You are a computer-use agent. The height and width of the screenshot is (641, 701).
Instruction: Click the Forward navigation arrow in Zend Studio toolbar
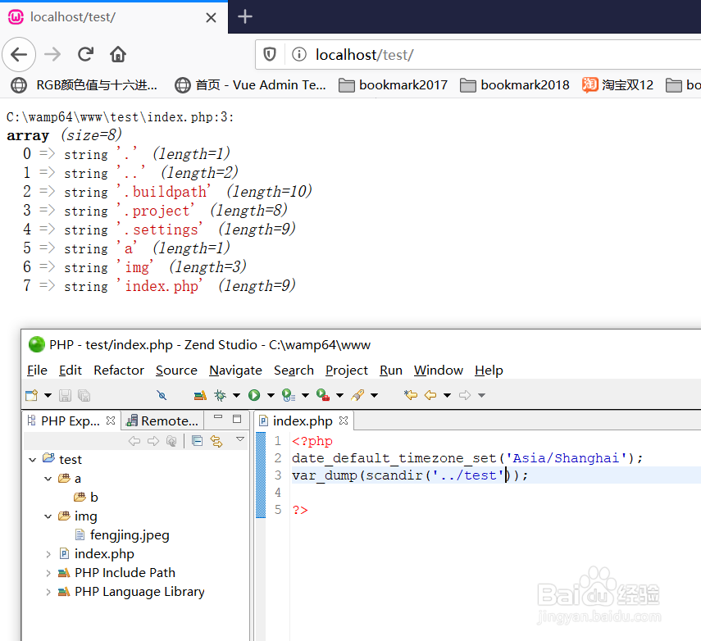[465, 395]
